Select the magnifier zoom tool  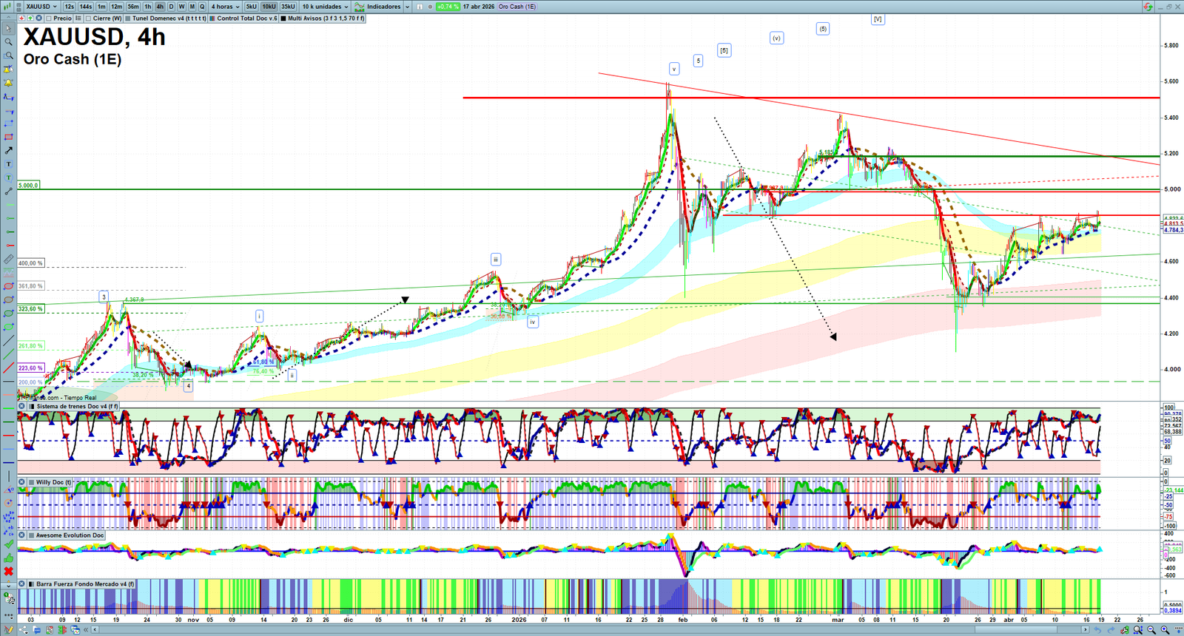point(8,42)
